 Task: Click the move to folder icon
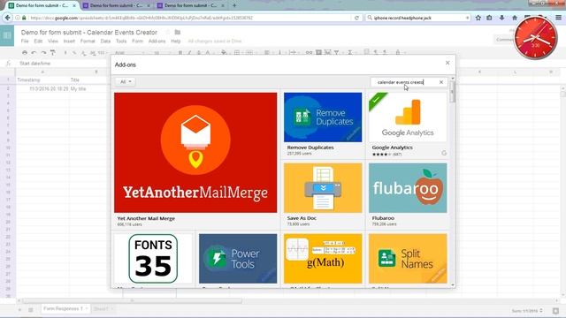(177, 32)
